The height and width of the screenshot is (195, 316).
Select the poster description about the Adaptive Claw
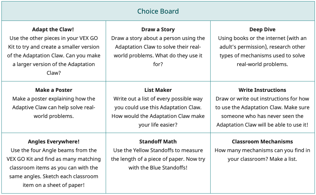coord(54,107)
